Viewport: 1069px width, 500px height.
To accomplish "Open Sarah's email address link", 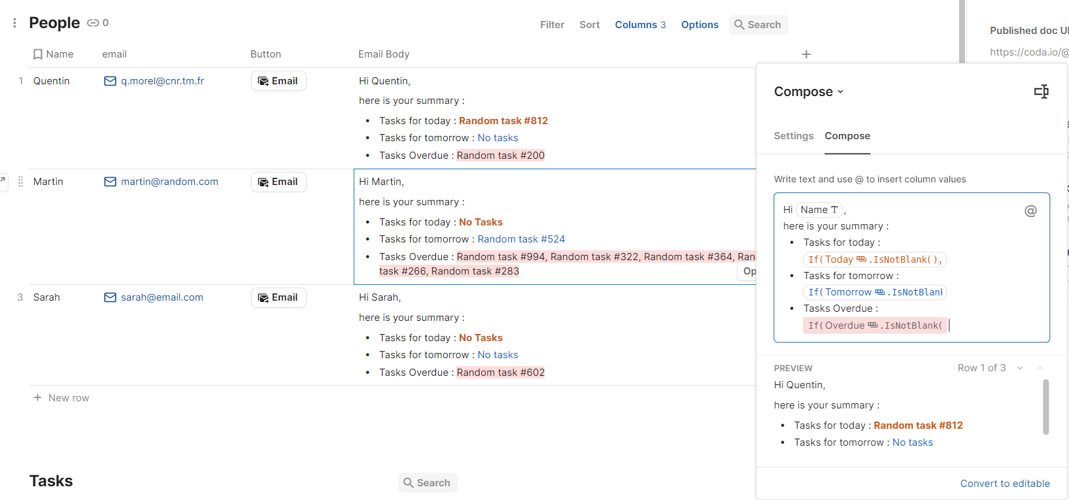I will click(161, 297).
